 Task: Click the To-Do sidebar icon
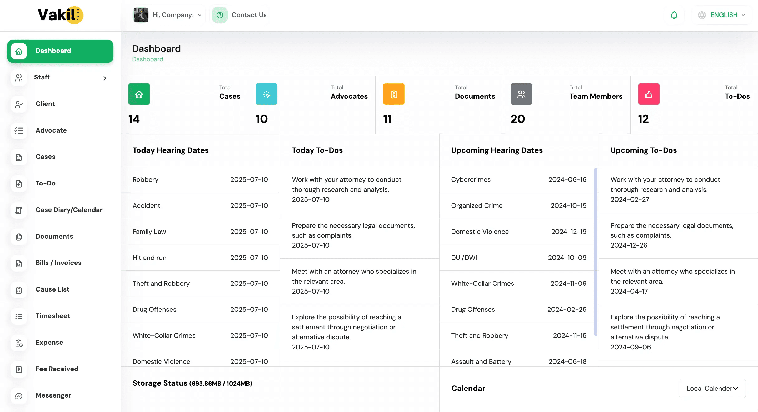[x=19, y=184]
